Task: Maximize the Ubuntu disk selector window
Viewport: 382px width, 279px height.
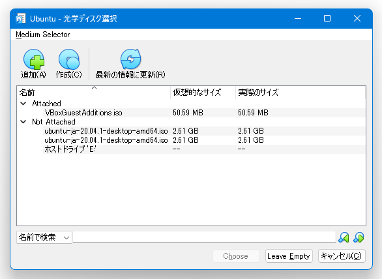Action: click(x=327, y=18)
